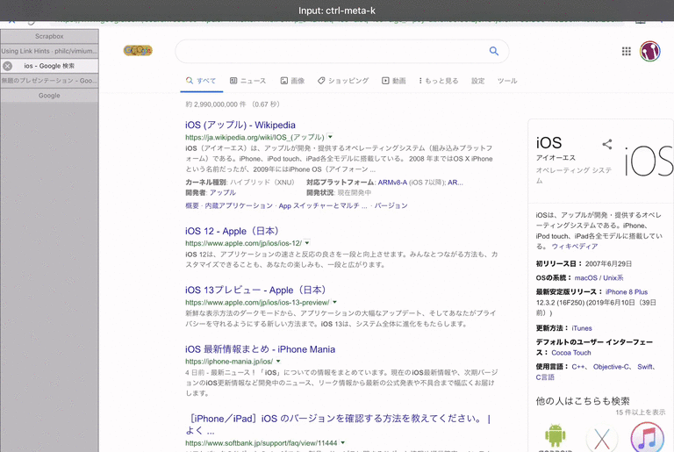The image size is (674, 452).
Task: Switch to the Google tab
Action: point(49,96)
